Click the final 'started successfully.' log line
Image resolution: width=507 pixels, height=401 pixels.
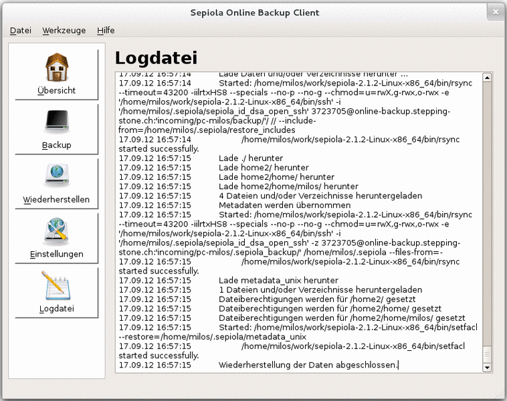[159, 356]
